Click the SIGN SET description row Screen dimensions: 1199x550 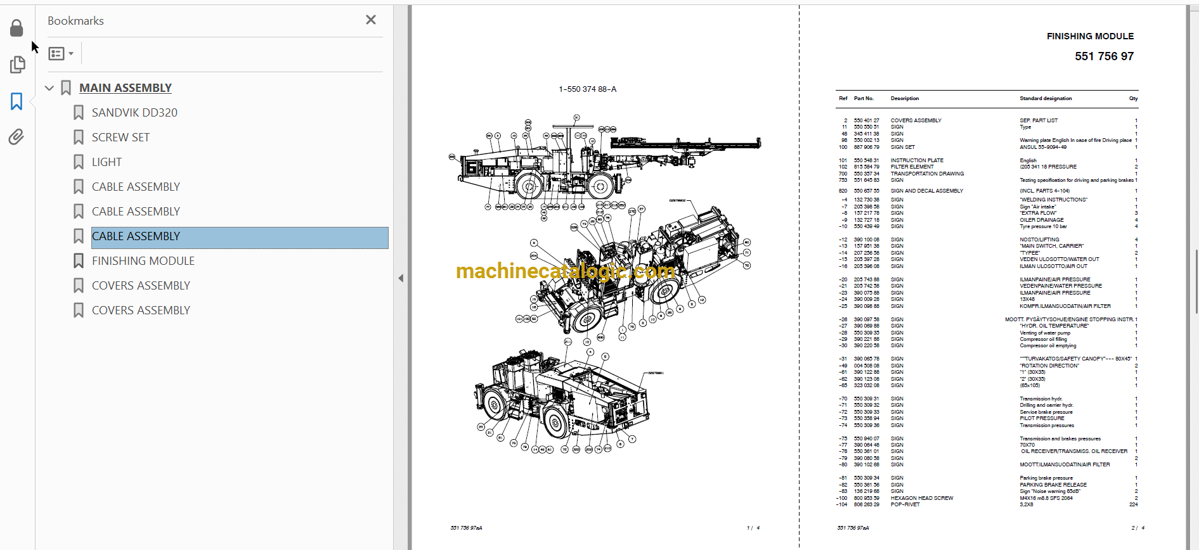(902, 147)
